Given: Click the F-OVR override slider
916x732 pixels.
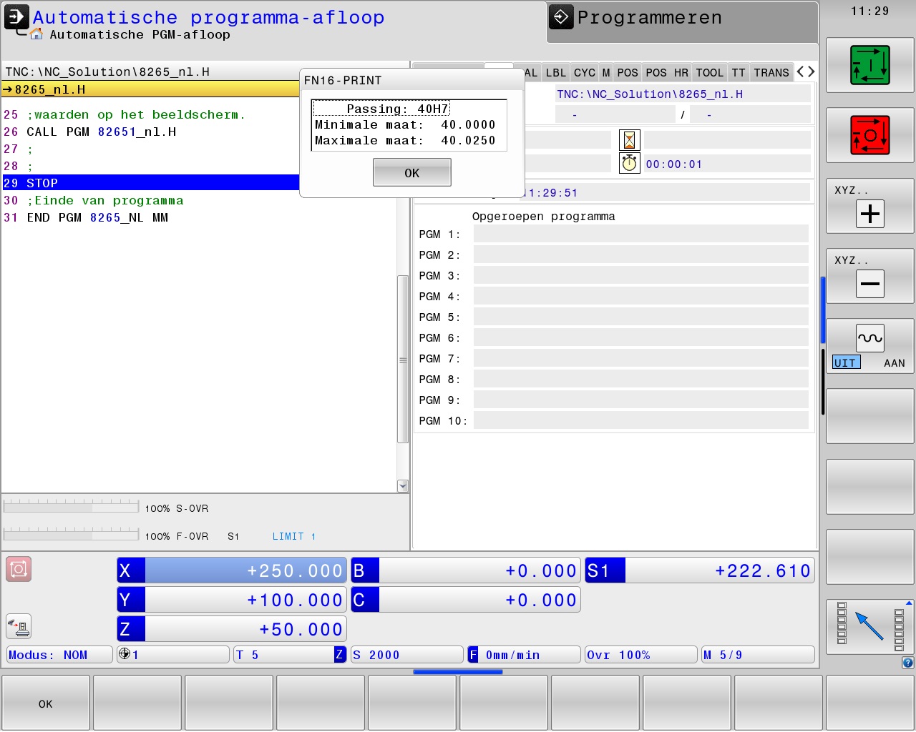Looking at the screenshot, I should click(x=71, y=534).
